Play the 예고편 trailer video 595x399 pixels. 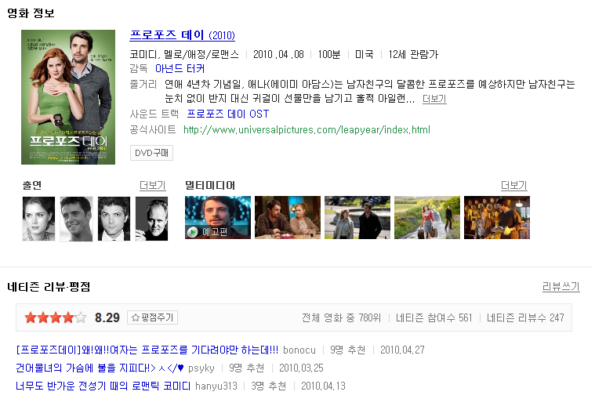[x=218, y=218]
